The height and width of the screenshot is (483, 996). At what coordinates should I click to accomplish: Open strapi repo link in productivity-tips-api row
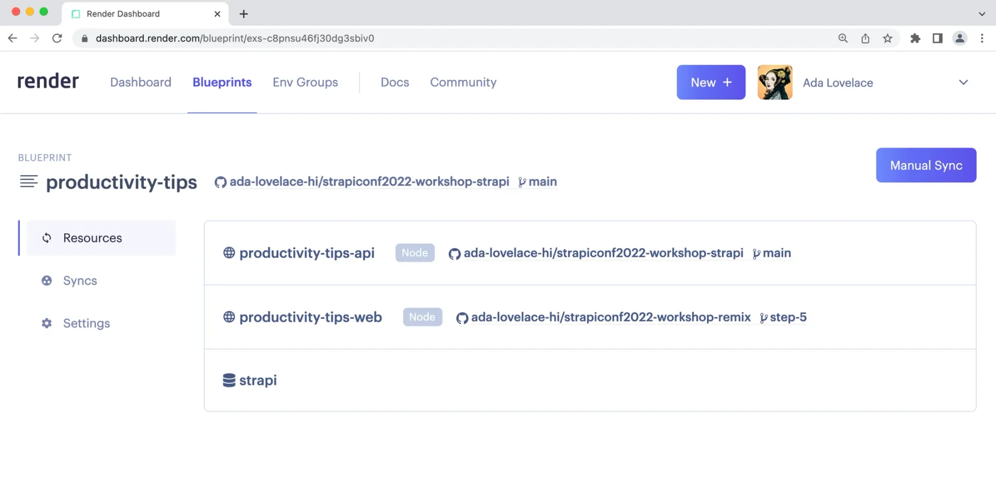tap(603, 253)
